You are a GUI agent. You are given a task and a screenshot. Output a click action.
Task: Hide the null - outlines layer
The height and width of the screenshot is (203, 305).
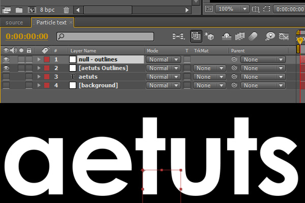coord(6,59)
